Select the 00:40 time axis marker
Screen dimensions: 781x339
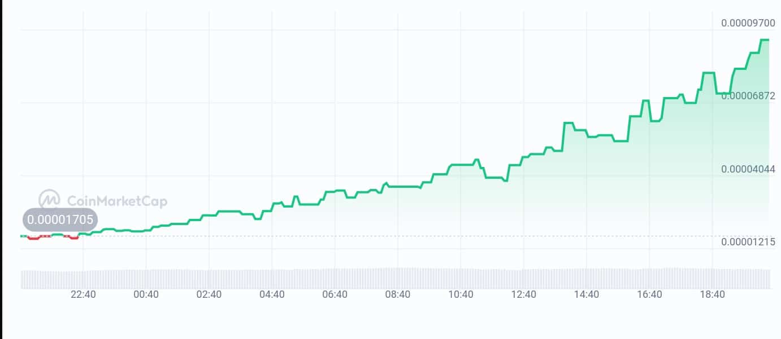coord(146,294)
